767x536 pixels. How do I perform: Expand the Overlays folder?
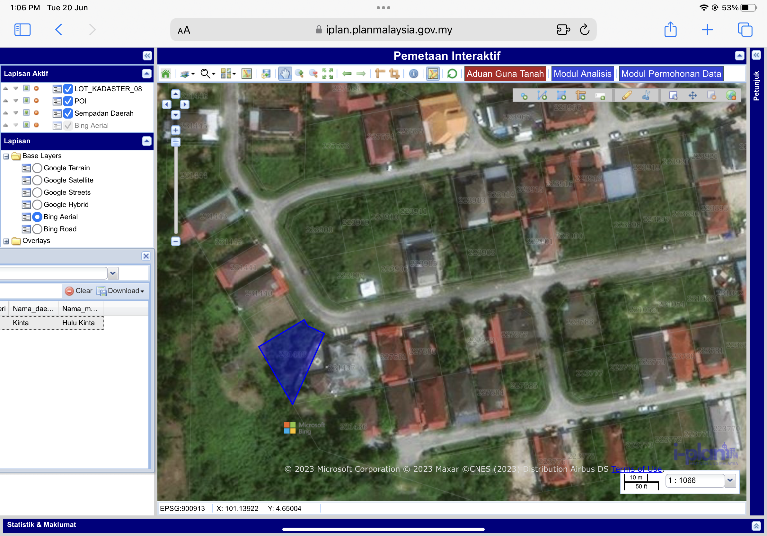(6, 241)
